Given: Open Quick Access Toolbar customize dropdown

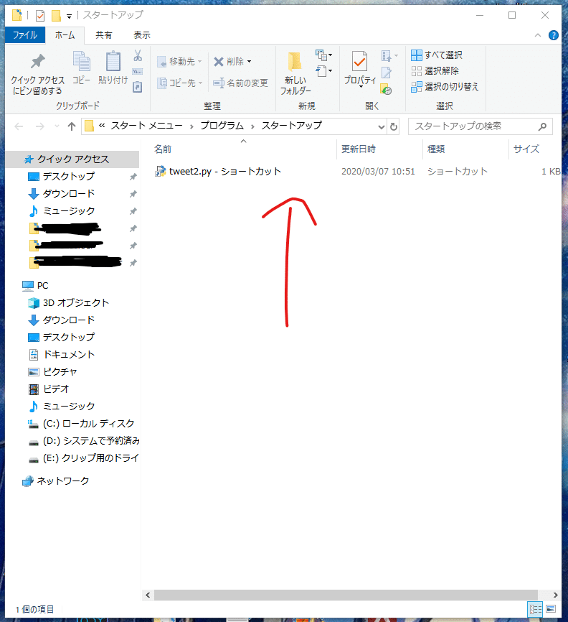Looking at the screenshot, I should tap(69, 17).
